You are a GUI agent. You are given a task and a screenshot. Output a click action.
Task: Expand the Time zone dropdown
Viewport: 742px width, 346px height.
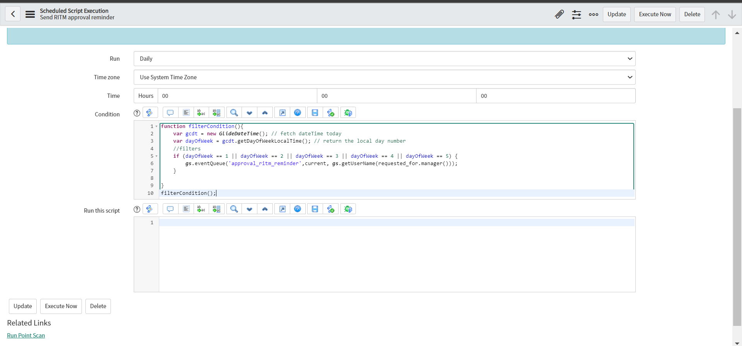[x=384, y=77]
